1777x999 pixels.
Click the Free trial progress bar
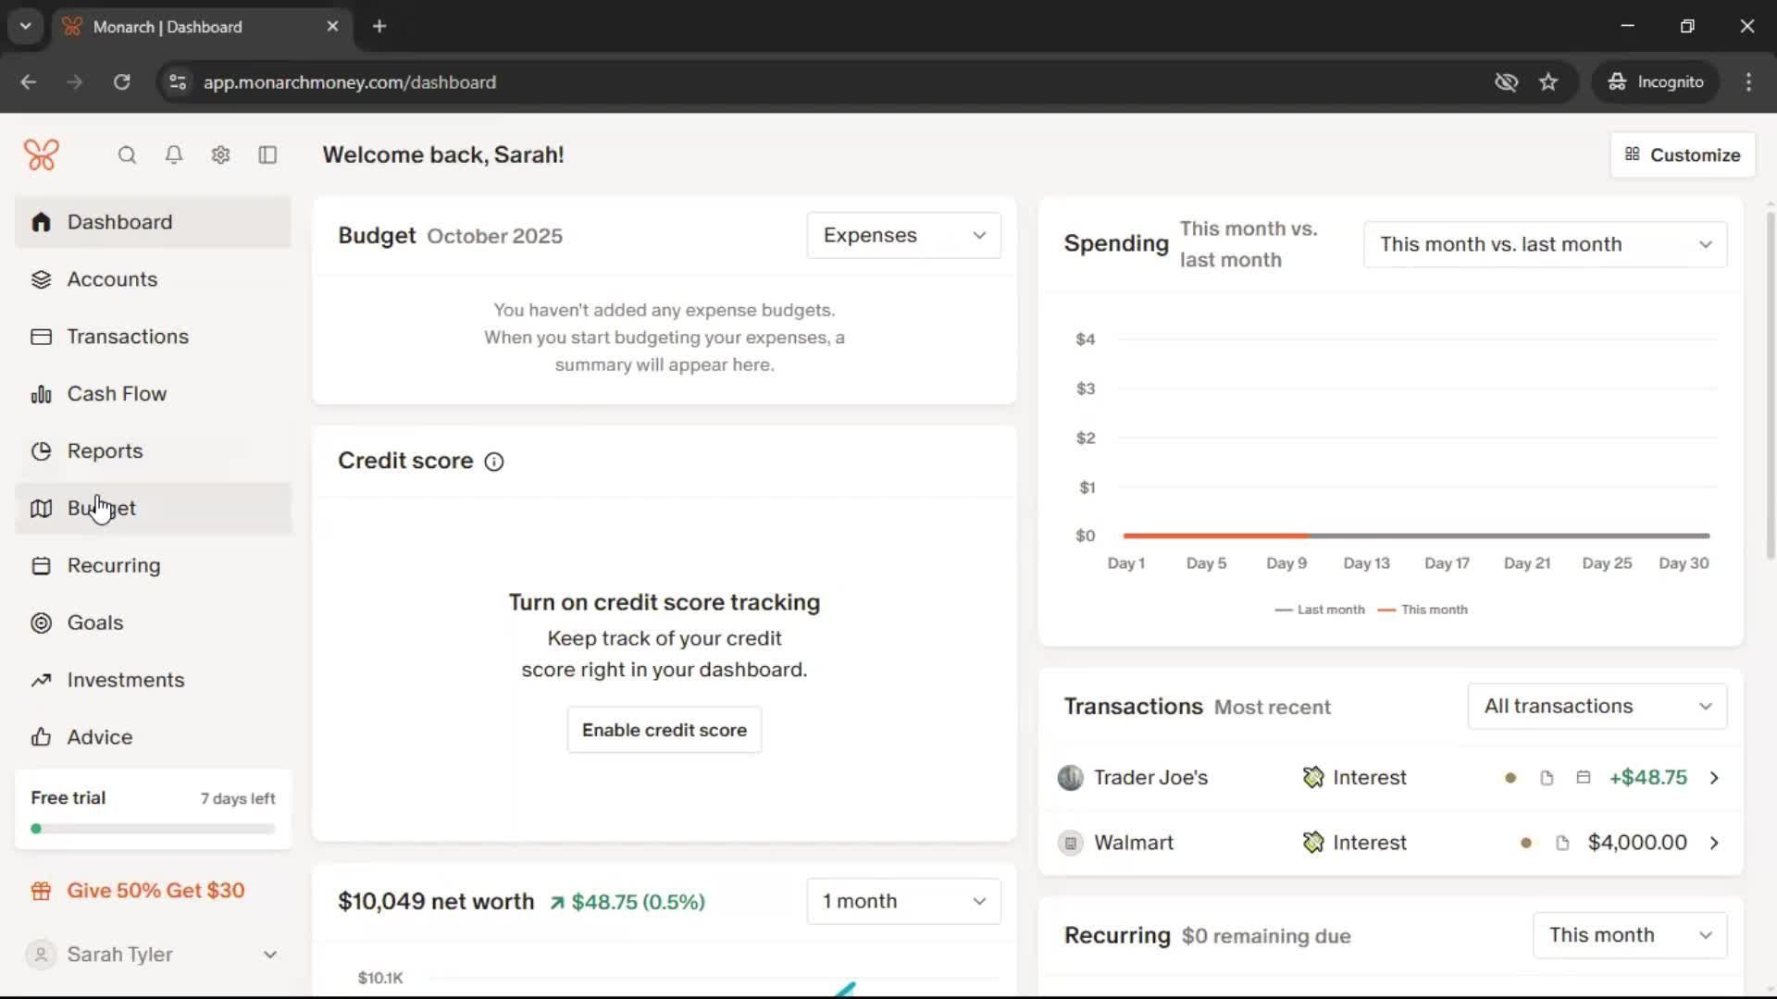(153, 829)
